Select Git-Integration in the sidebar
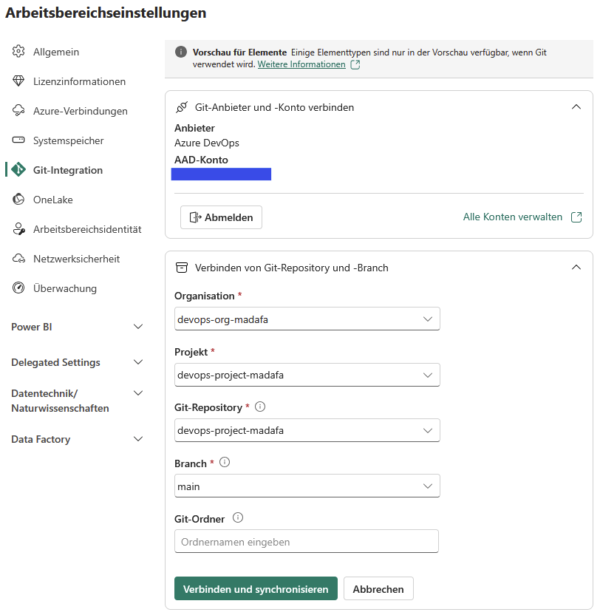Viewport: 600px width, 615px height. [68, 170]
